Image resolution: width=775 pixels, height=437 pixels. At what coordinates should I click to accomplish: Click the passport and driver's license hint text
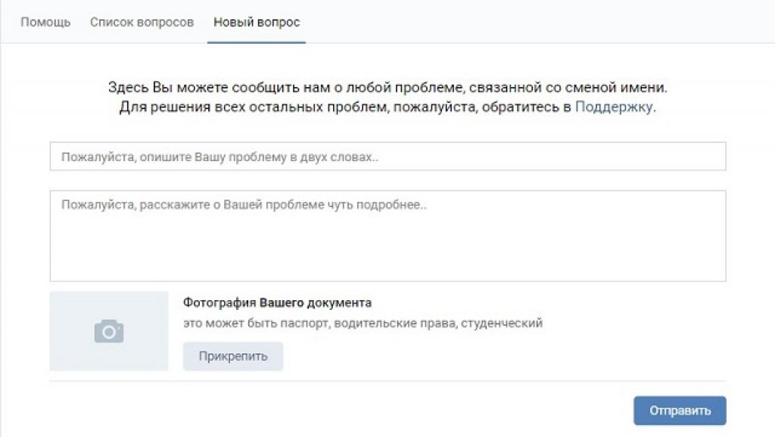pyautogui.click(x=363, y=324)
